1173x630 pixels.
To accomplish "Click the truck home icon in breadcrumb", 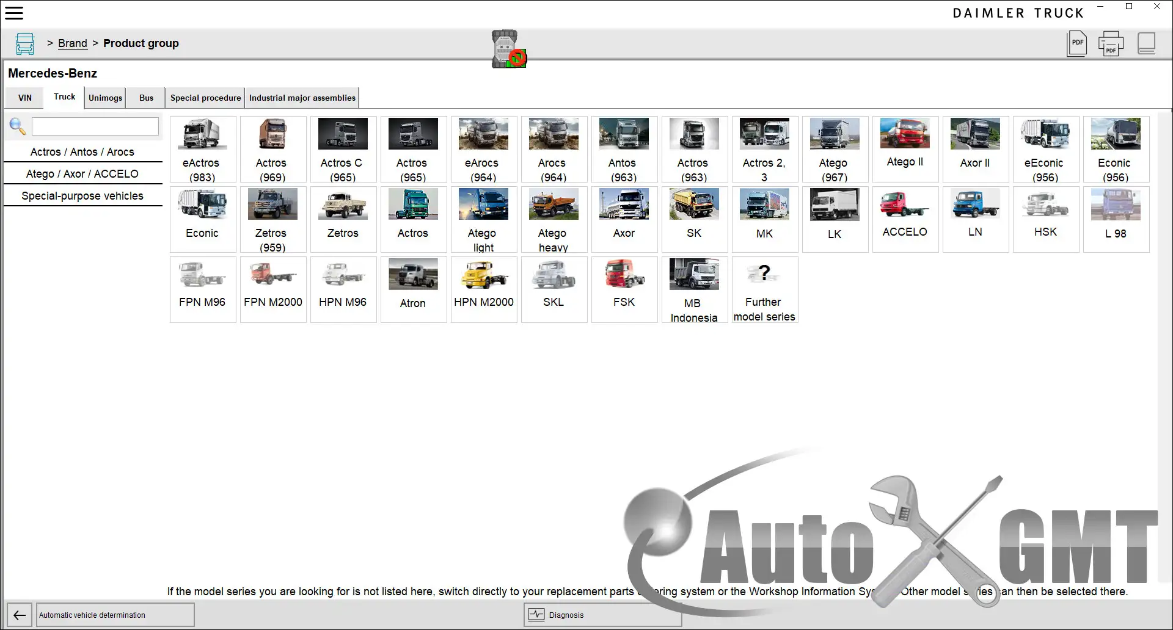I will point(25,44).
